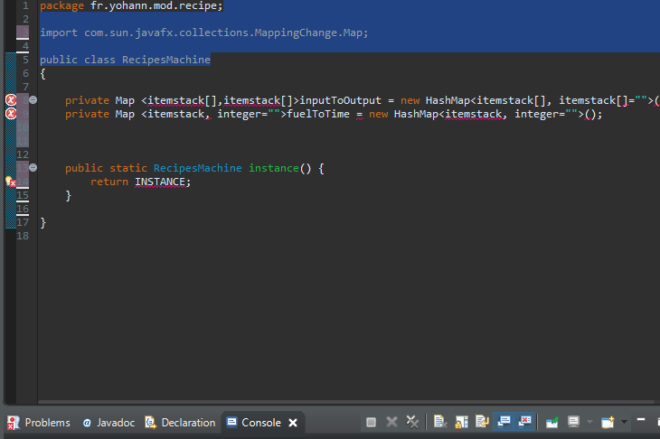Switch to the Problems tab
The height and width of the screenshot is (439, 660).
[x=39, y=423]
